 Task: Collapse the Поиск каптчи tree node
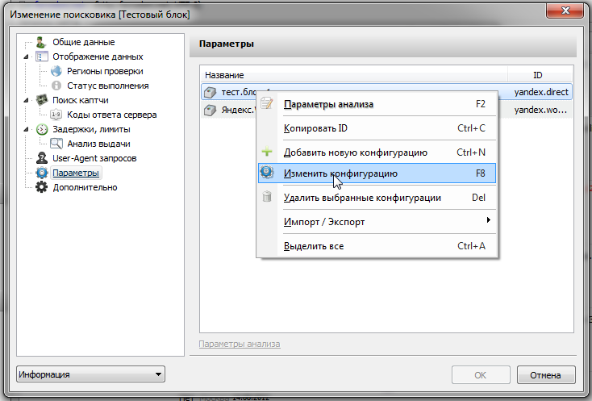point(27,101)
